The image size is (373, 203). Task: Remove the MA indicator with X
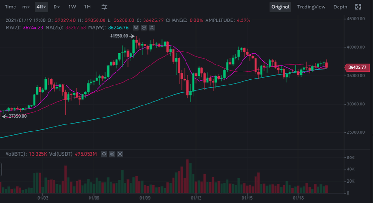152,27
